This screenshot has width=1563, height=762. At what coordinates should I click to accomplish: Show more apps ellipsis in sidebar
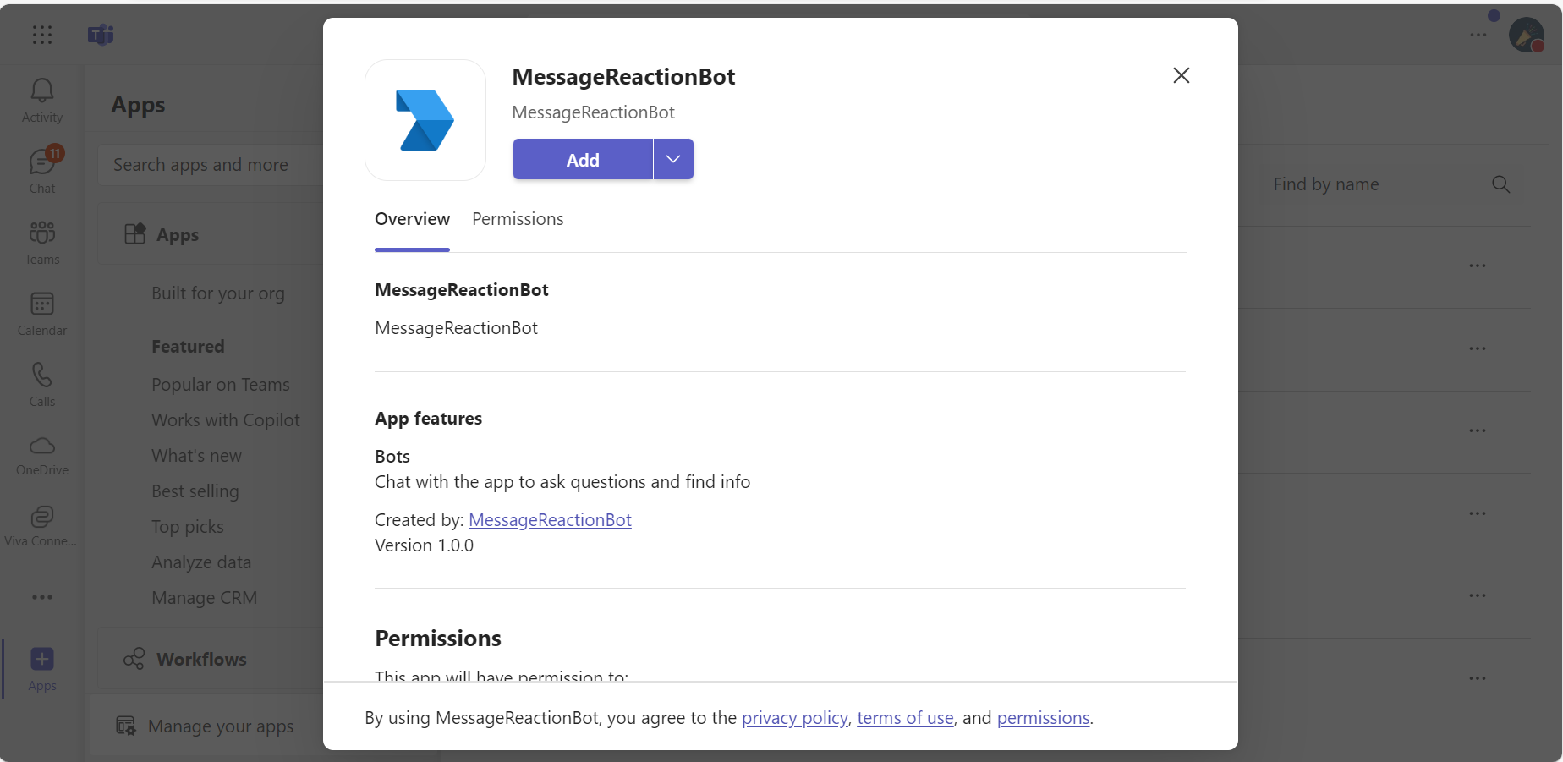coord(41,597)
